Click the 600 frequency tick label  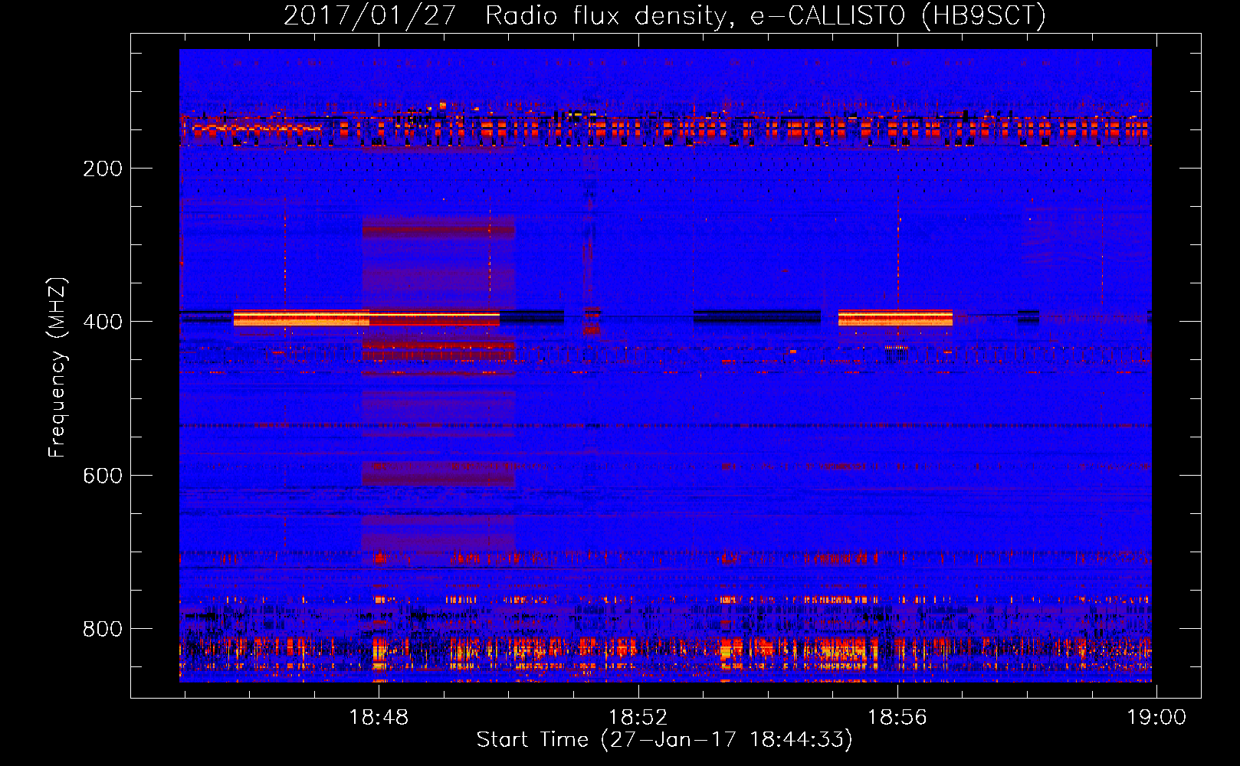coord(103,476)
